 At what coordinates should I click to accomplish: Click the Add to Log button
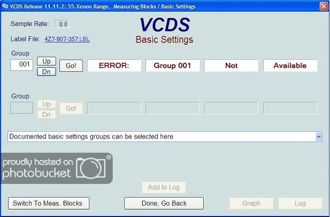coord(164,187)
